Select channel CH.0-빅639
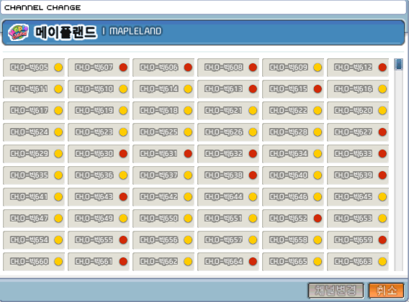The height and width of the screenshot is (302, 409). coord(358,175)
